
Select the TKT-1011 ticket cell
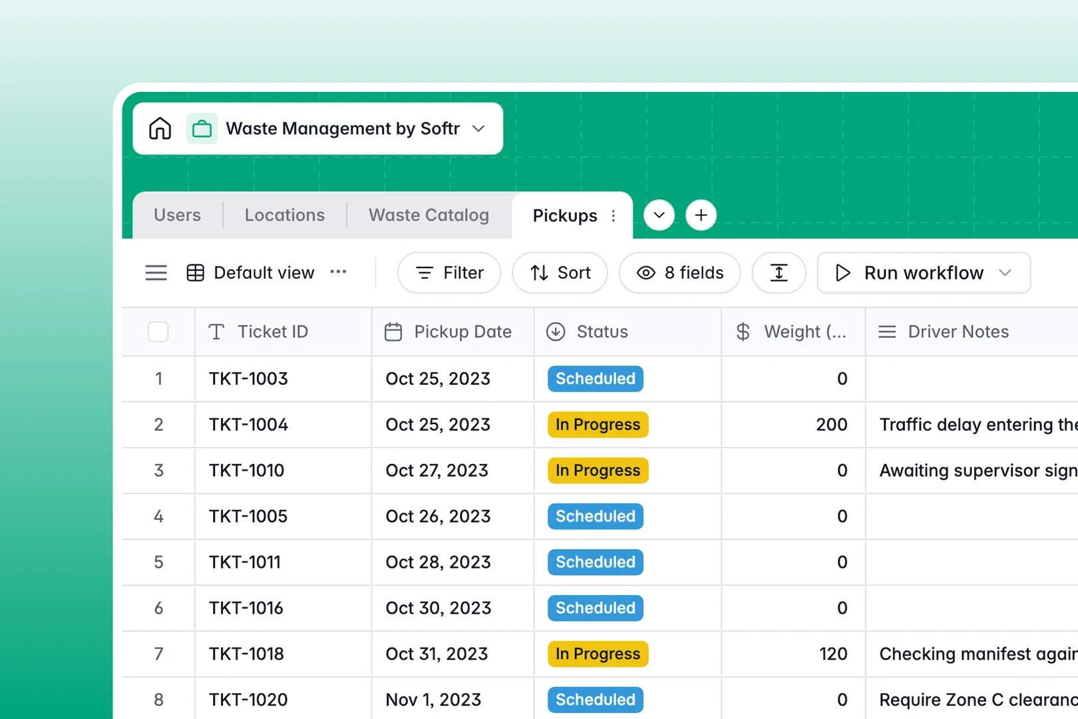click(x=283, y=563)
